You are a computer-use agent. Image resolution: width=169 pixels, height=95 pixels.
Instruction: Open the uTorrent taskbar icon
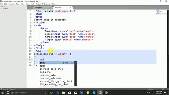(88, 93)
